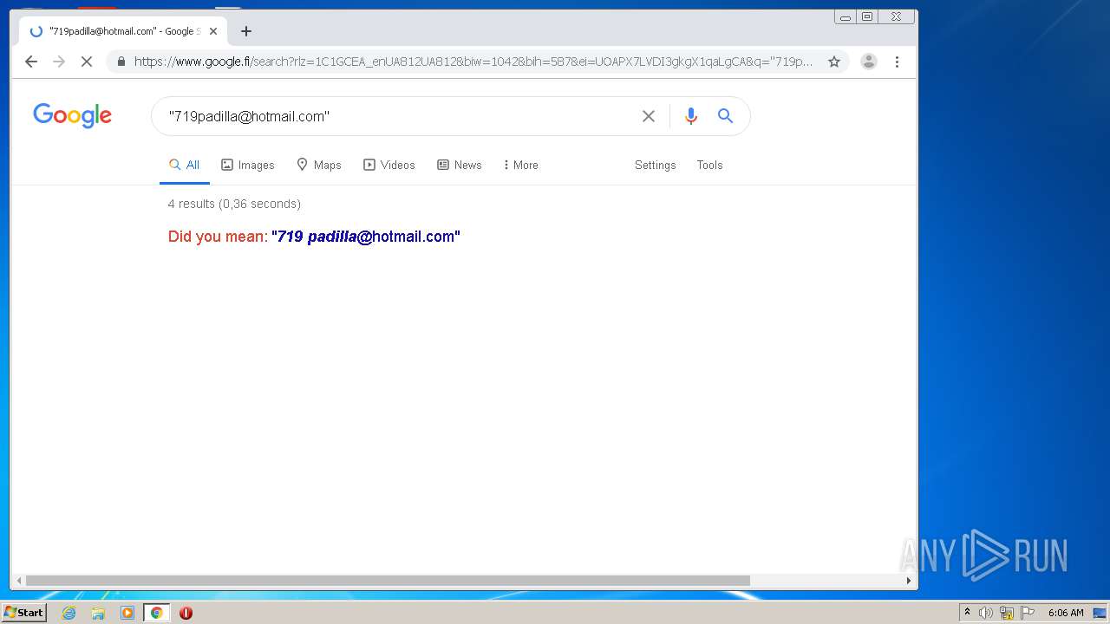Minimize the Chrome window
1110x624 pixels.
[x=846, y=16]
